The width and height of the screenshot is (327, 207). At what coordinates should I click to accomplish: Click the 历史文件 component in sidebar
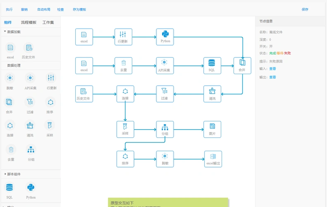pos(29,48)
